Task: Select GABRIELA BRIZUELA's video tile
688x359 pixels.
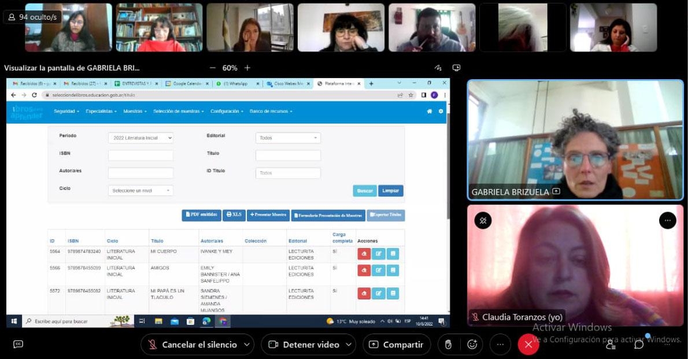Action: click(x=575, y=140)
